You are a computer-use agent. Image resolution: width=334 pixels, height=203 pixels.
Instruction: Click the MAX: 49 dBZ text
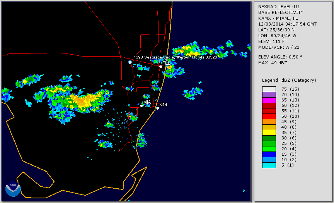coord(273,63)
